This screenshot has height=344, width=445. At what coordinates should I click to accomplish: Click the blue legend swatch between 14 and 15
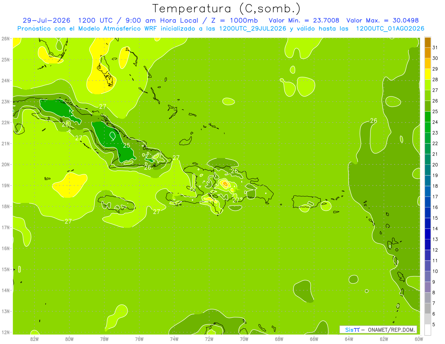(x=428, y=223)
